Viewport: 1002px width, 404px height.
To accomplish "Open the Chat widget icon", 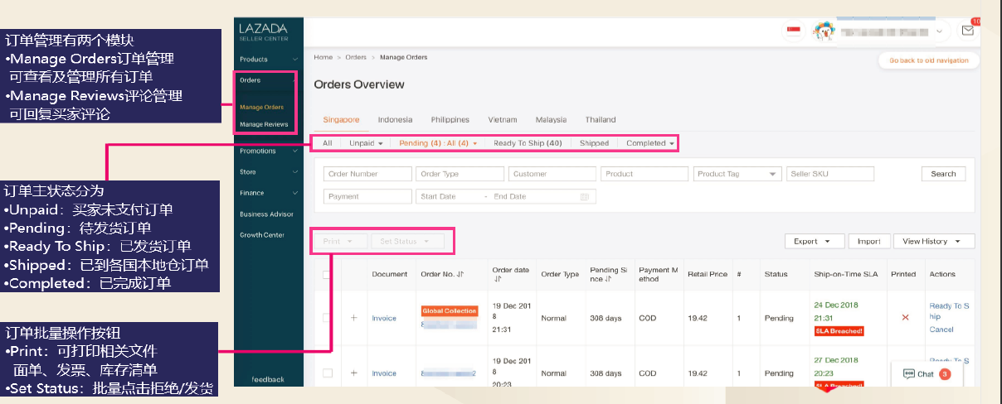I will [x=908, y=374].
